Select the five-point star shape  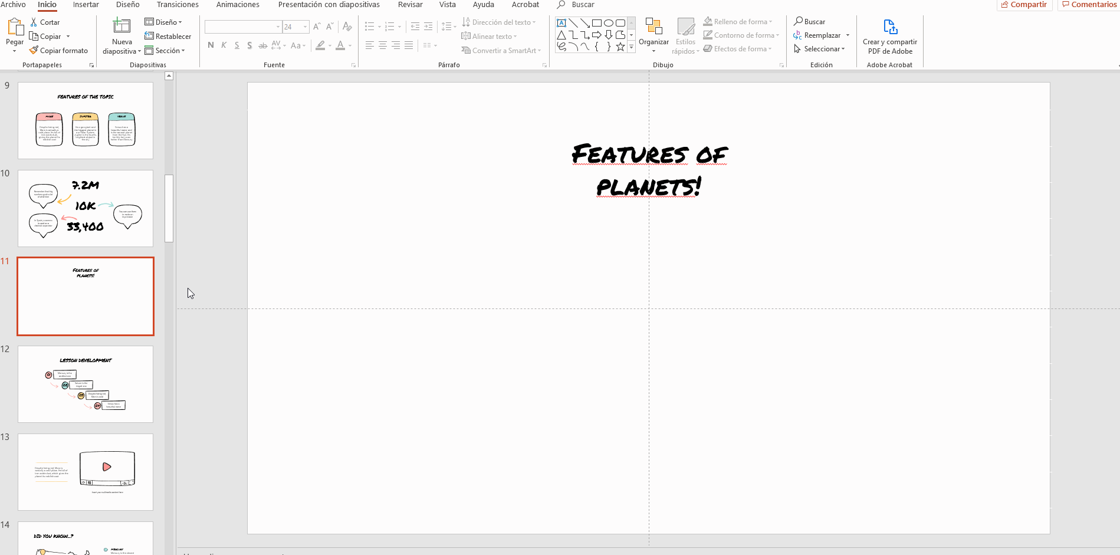point(620,47)
